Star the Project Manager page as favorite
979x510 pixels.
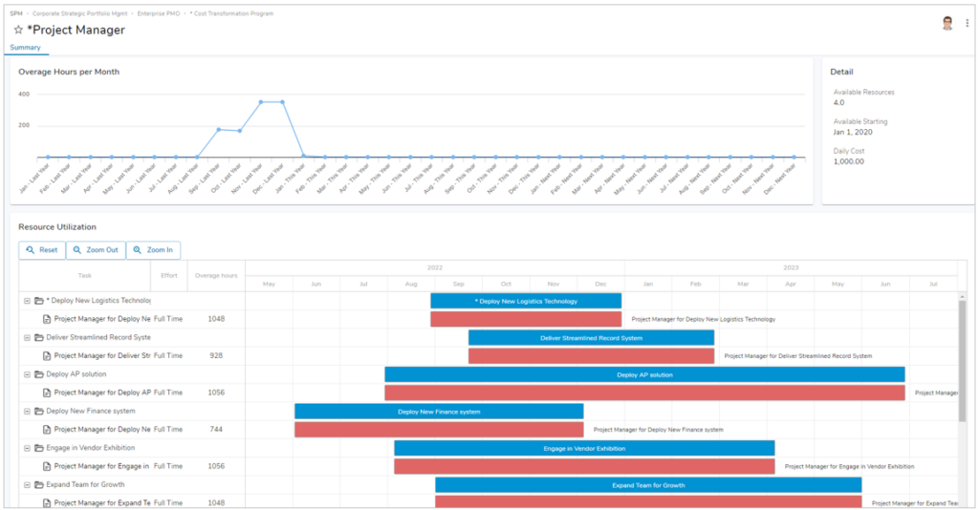pyautogui.click(x=18, y=30)
